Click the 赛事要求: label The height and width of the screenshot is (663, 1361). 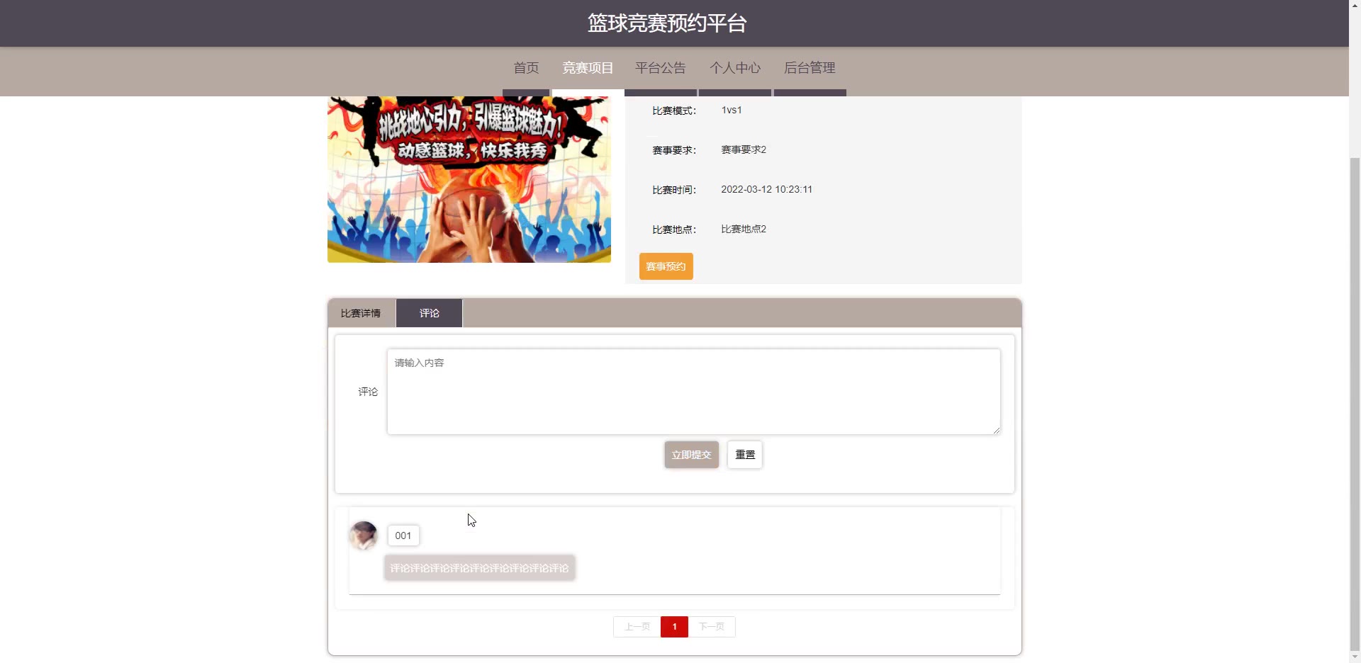(674, 150)
